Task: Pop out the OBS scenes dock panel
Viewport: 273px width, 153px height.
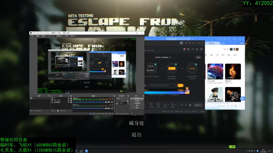Action: coord(49,96)
